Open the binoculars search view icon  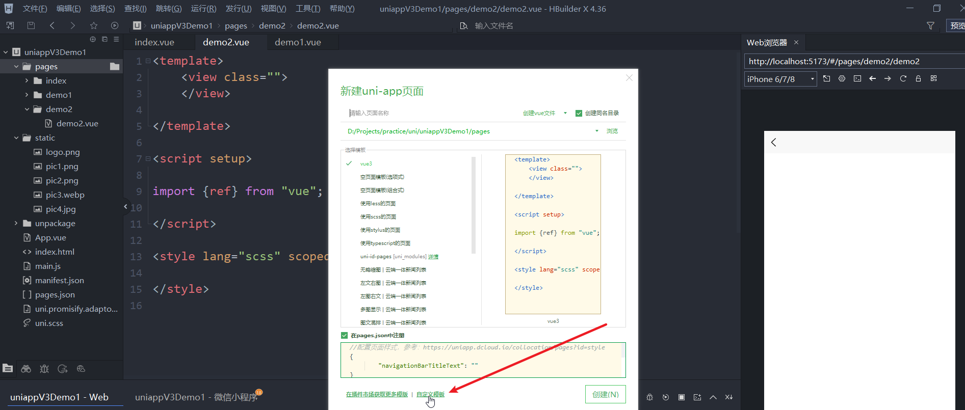pyautogui.click(x=26, y=369)
